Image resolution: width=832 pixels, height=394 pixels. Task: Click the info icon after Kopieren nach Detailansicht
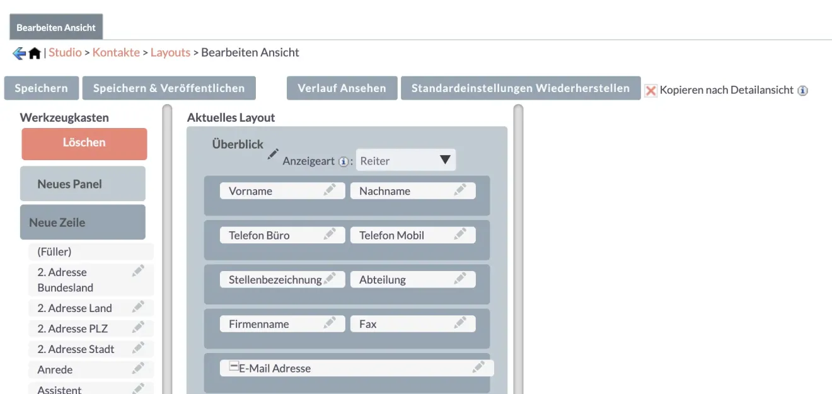pyautogui.click(x=803, y=90)
